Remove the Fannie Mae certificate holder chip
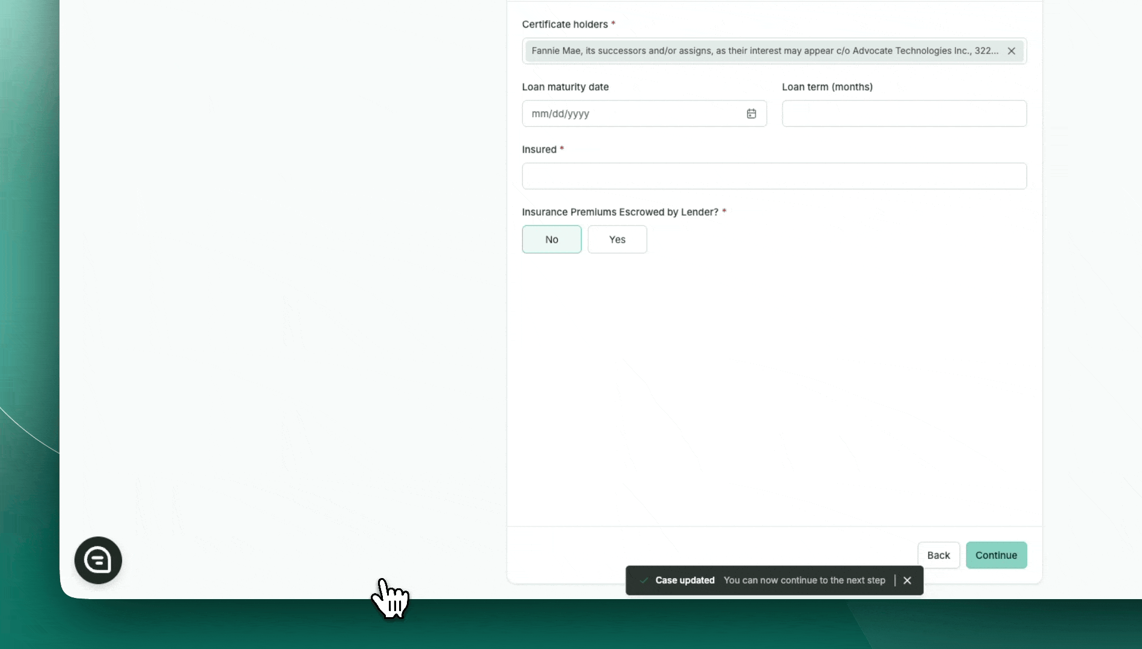Screen dimensions: 1142x649 (1012, 51)
